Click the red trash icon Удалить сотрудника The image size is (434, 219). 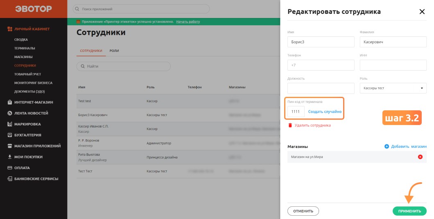[x=290, y=125]
